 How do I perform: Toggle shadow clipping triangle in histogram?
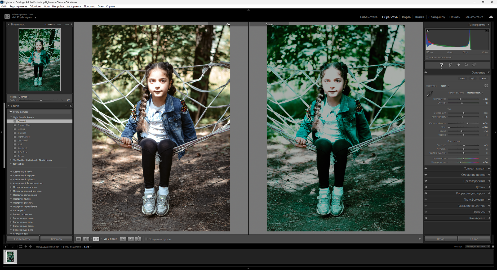tap(427, 31)
